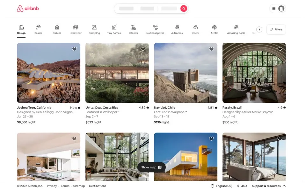Click the $8,500 night price text
Viewport: 306px width, 191px height.
(x=26, y=123)
